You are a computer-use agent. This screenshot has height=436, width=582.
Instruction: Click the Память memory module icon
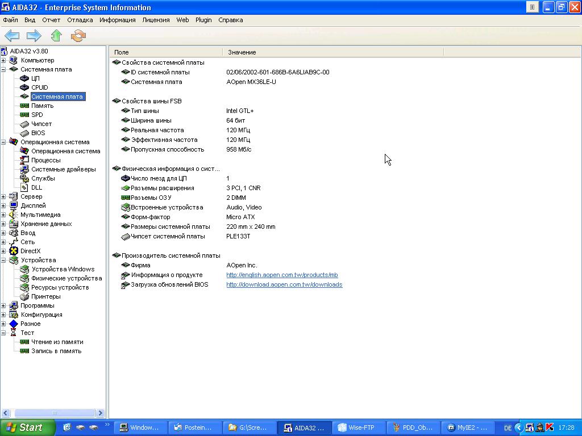point(24,106)
